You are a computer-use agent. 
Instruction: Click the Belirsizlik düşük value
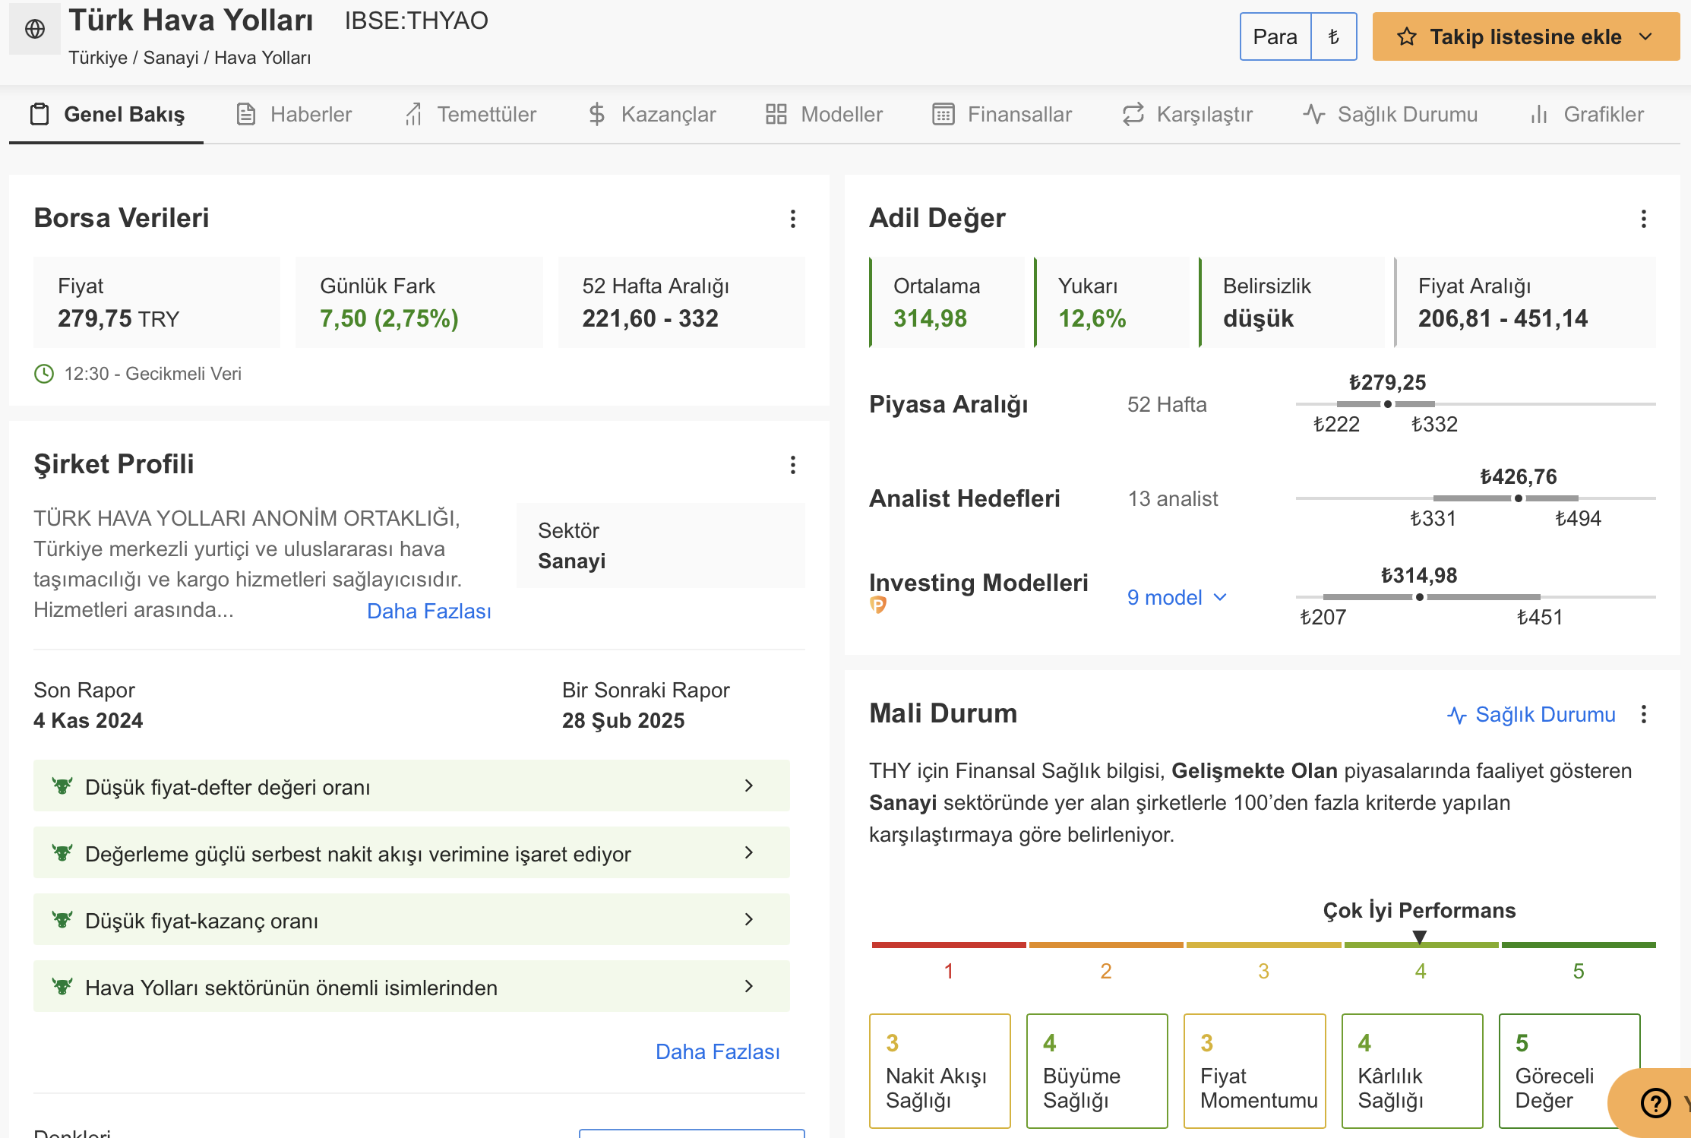1258,318
